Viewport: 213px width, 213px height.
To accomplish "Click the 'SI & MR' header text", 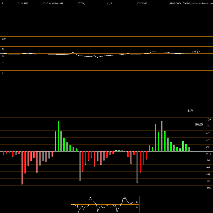I will click(23, 3).
